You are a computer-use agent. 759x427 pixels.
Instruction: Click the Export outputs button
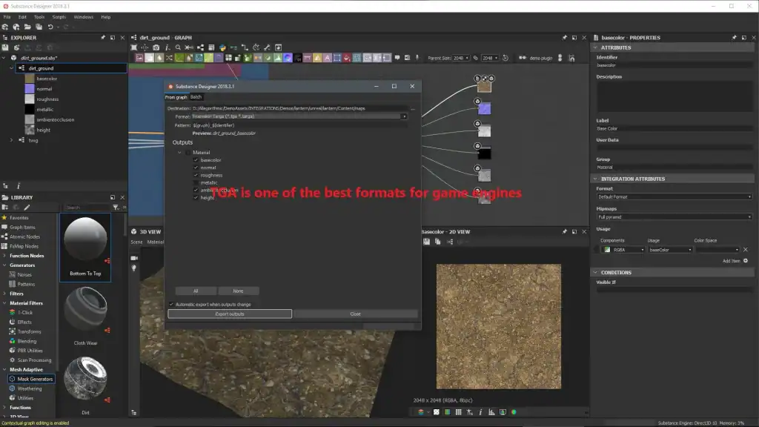230,314
